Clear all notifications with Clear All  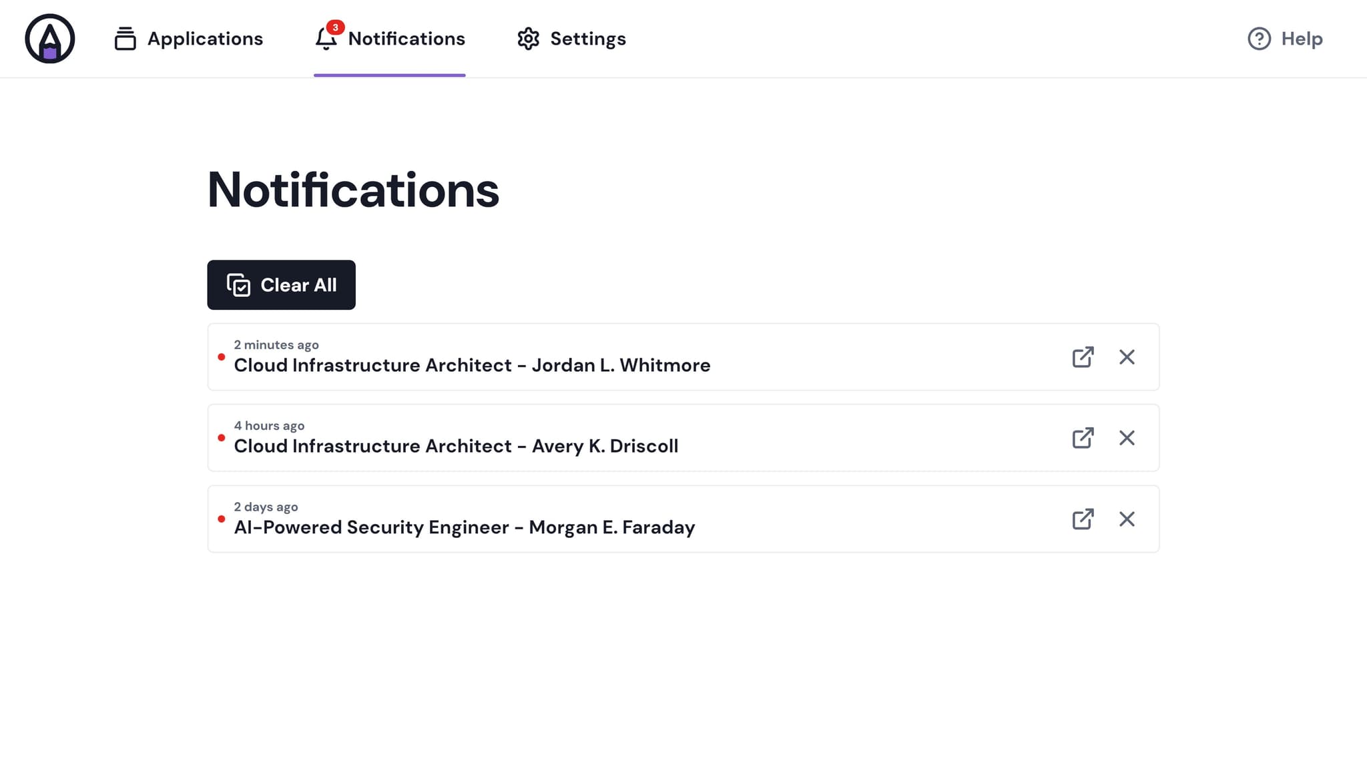[281, 285]
